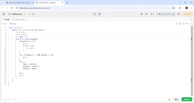194x103 pixels.
Task: Toggle the Auto lock setting
Action: pos(13,24)
